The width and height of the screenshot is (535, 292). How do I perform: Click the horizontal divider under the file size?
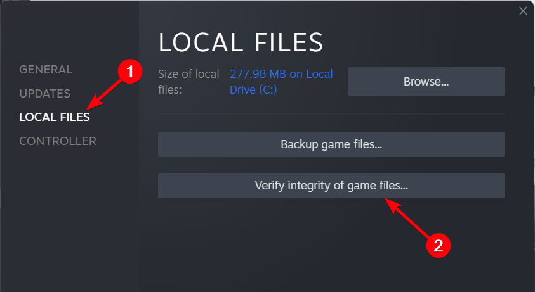coord(331,114)
